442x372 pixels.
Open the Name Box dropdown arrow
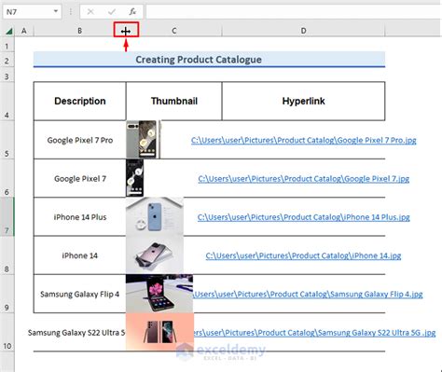point(56,11)
